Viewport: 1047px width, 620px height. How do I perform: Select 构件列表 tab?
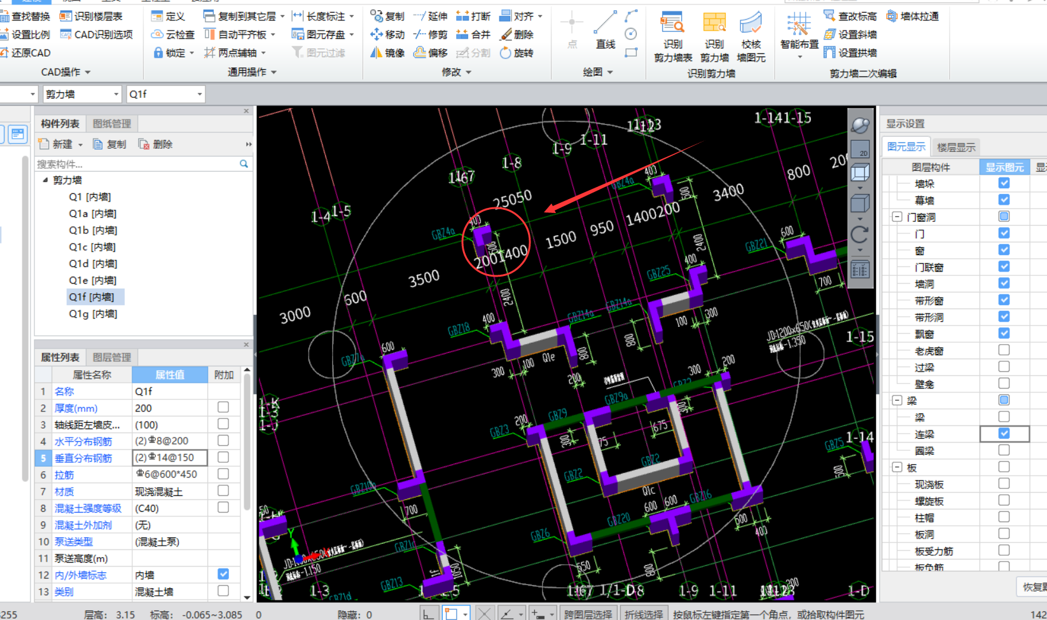(60, 123)
